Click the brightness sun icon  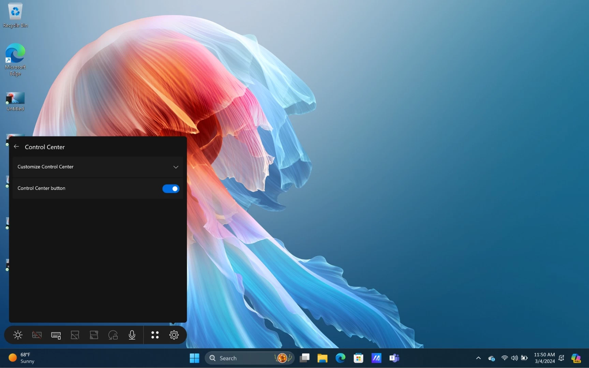(18, 335)
